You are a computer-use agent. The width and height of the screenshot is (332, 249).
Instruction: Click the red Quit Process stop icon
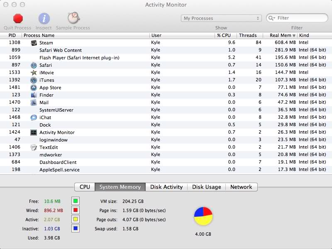coord(18,18)
